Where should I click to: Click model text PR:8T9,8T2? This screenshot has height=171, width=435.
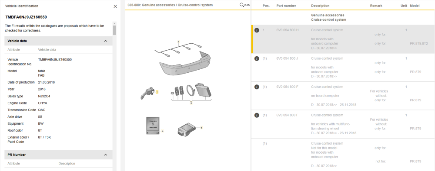419,44
